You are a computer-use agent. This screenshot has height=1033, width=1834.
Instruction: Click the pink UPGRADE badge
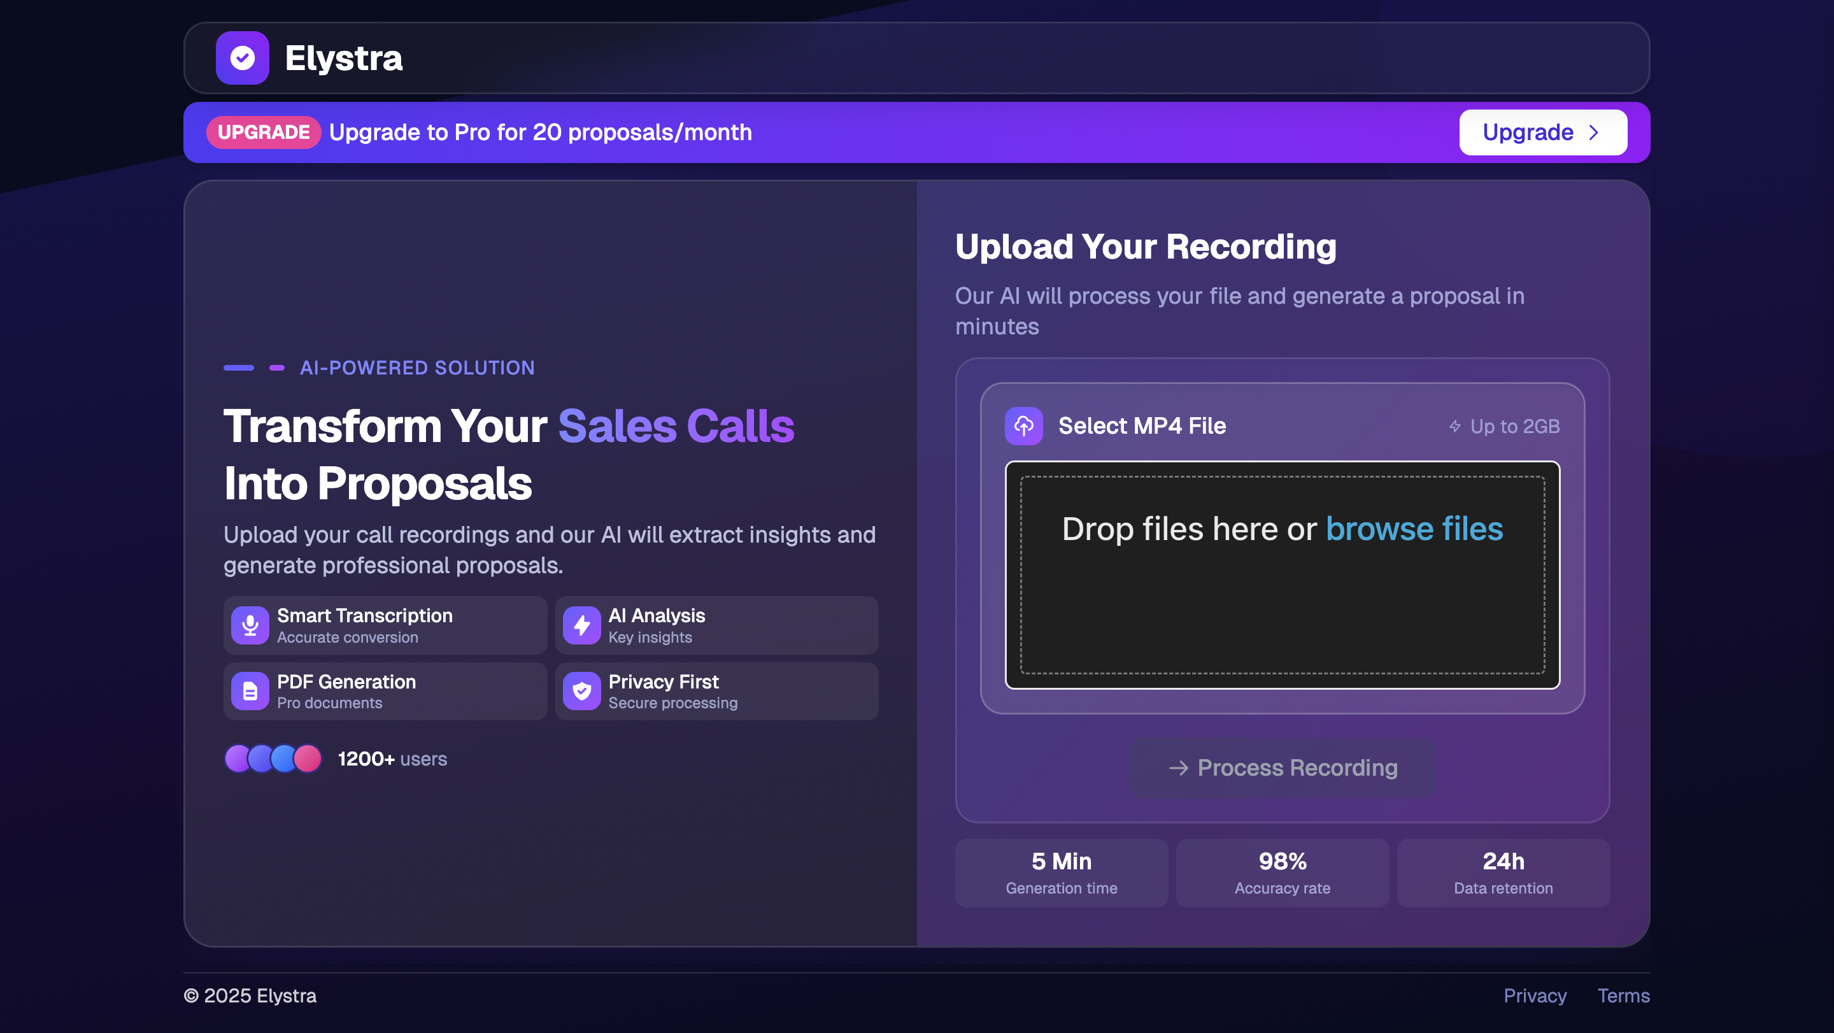(264, 132)
